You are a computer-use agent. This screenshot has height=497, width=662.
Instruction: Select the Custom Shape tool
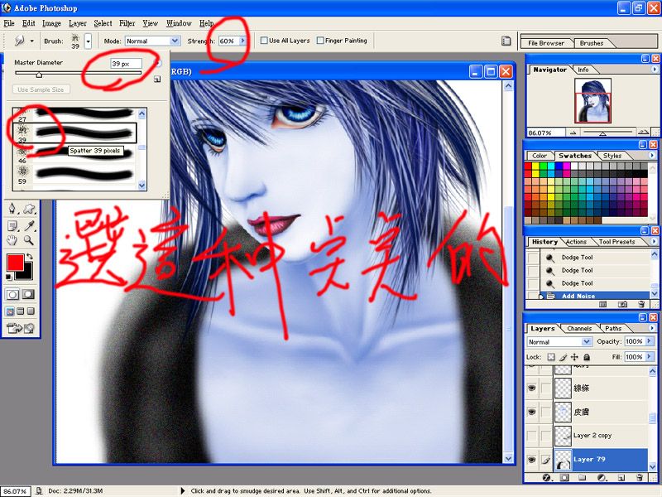click(x=29, y=209)
